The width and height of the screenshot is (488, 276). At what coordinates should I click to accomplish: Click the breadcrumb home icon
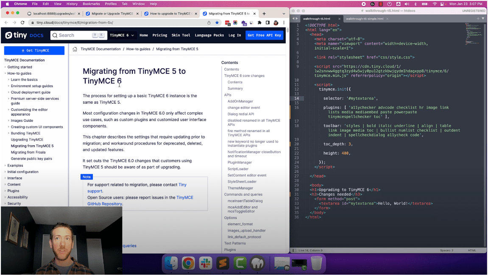(x=75, y=49)
